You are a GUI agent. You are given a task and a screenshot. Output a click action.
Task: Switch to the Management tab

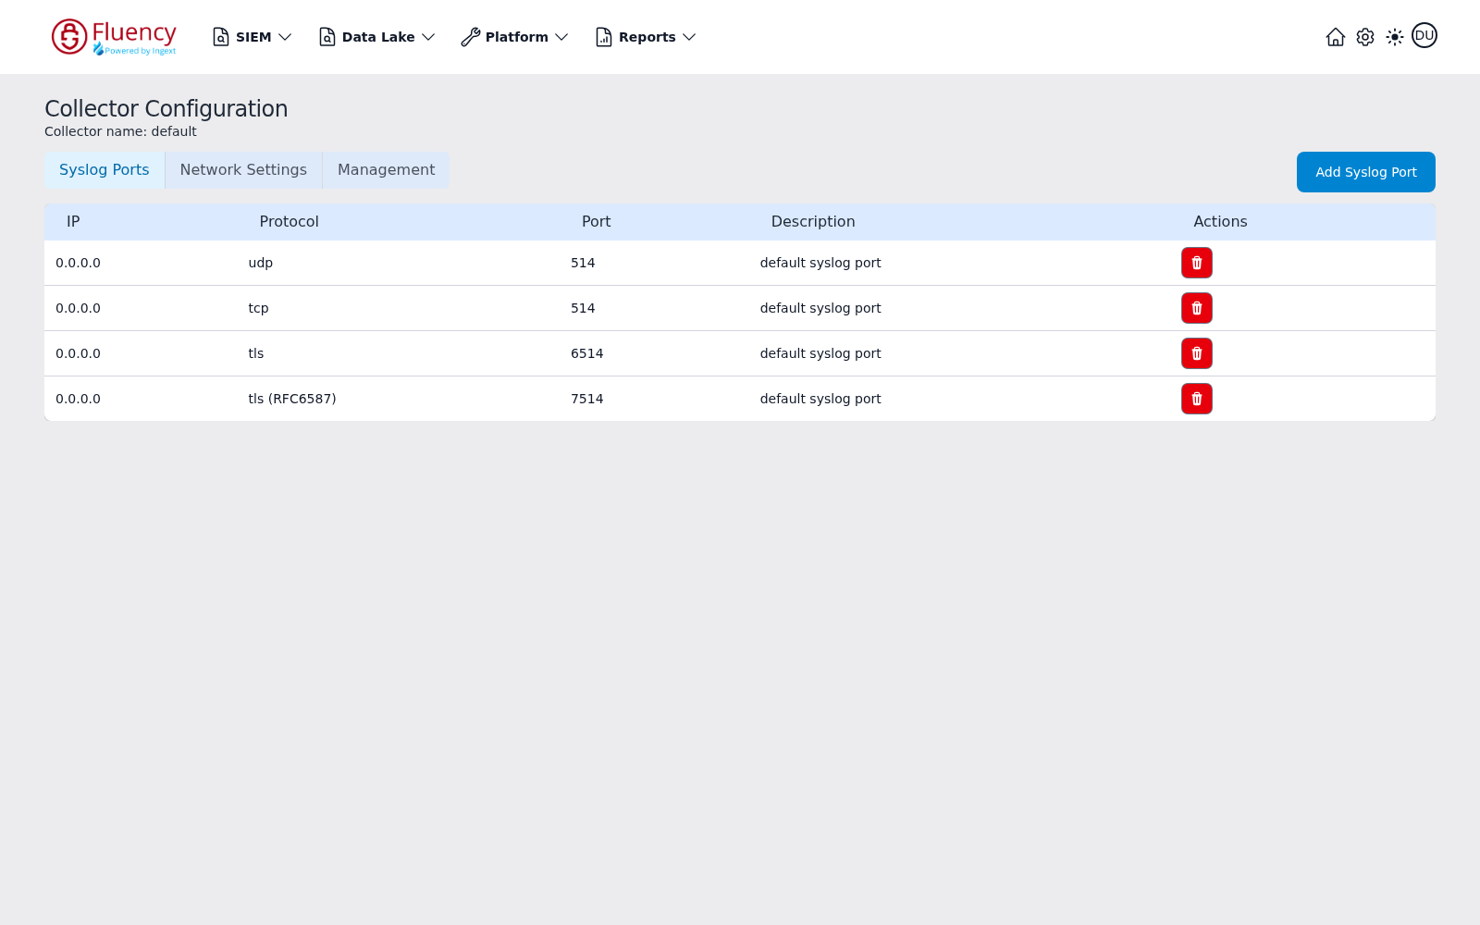(x=386, y=170)
